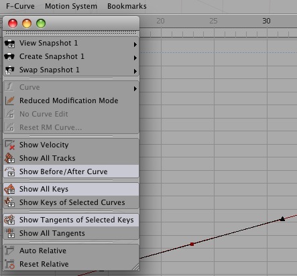The height and width of the screenshot is (276, 297).
Task: Toggle Show All Keys option
Action: point(71,189)
